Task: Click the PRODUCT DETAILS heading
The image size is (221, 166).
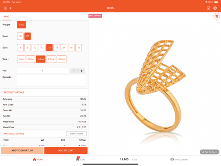Action: 14,93
